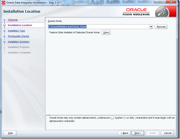180x139 pixels.
Task: Go back with the Back button
Action: point(124,133)
